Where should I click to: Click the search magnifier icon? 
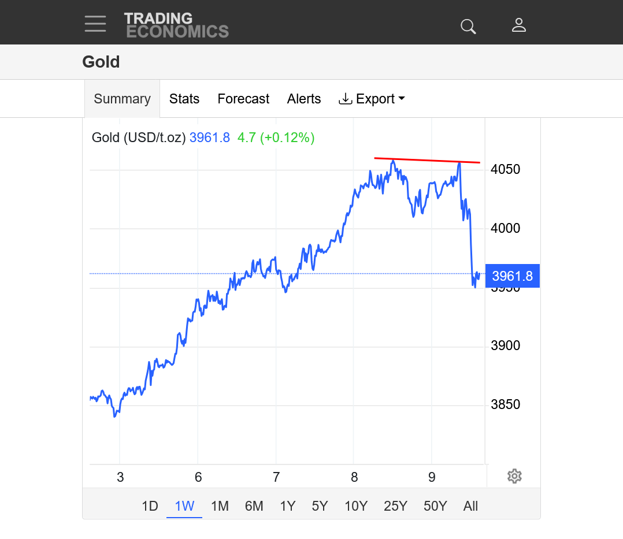(x=468, y=26)
